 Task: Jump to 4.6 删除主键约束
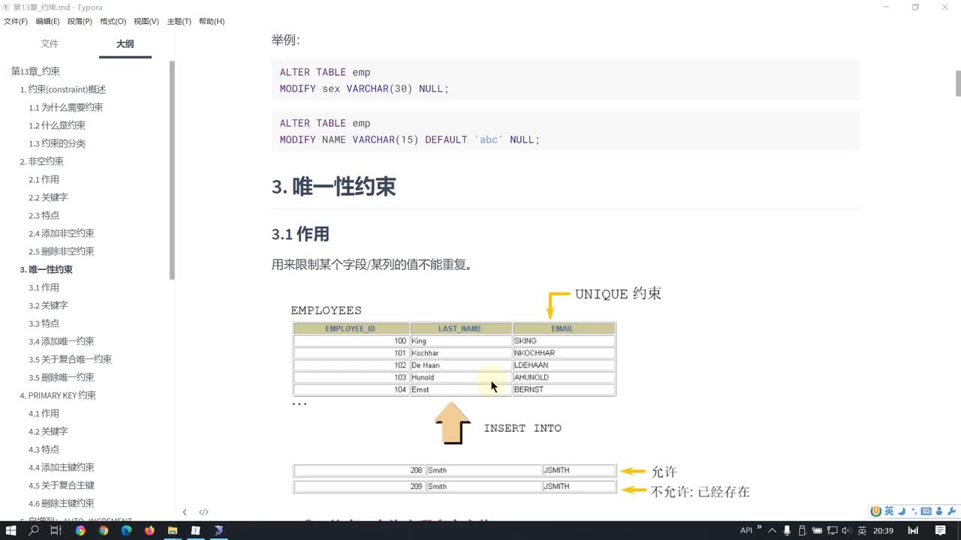(x=62, y=503)
